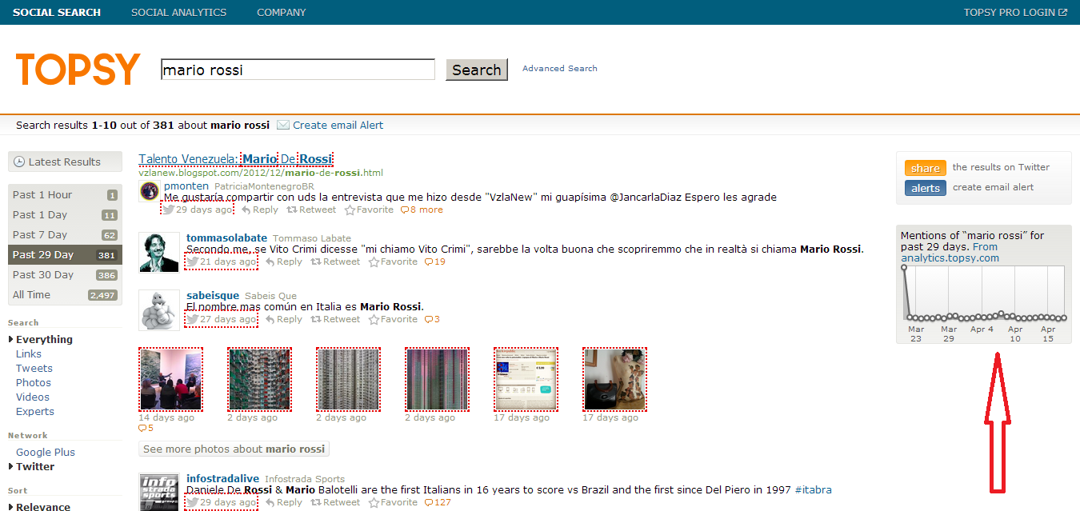Viewport: 1080px width, 511px height.
Task: Switch network to Google Plus
Action: pos(46,452)
